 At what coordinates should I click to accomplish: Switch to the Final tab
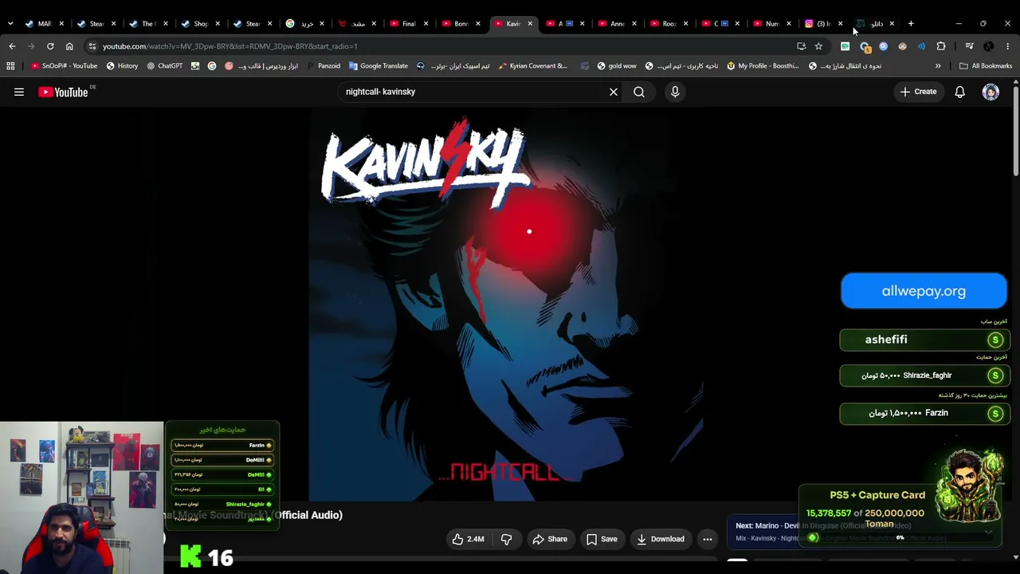410,24
